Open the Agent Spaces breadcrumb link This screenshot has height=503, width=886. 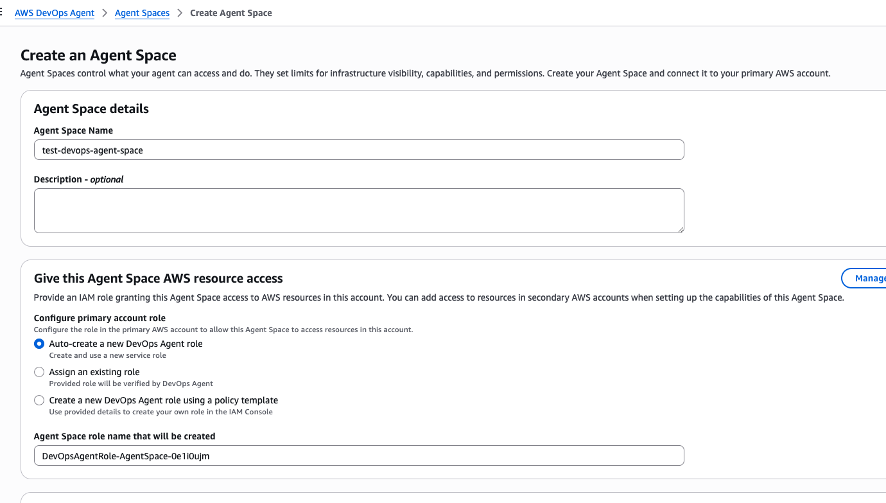click(x=142, y=12)
